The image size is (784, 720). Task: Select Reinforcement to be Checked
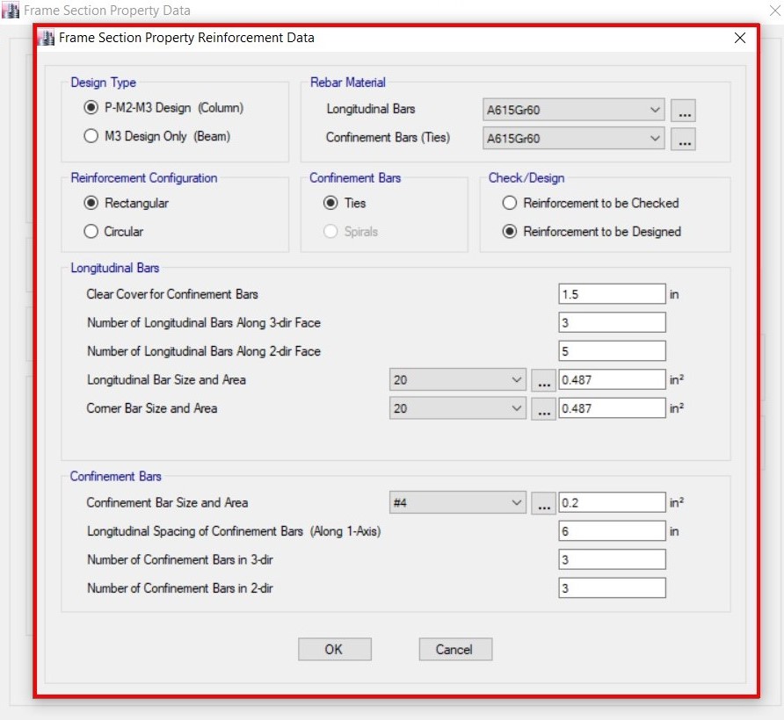point(509,203)
